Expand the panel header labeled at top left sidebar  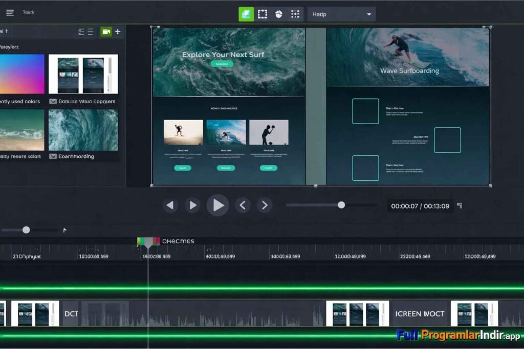click(5, 31)
